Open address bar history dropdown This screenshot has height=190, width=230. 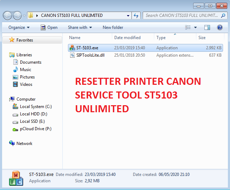pyautogui.click(x=128, y=15)
